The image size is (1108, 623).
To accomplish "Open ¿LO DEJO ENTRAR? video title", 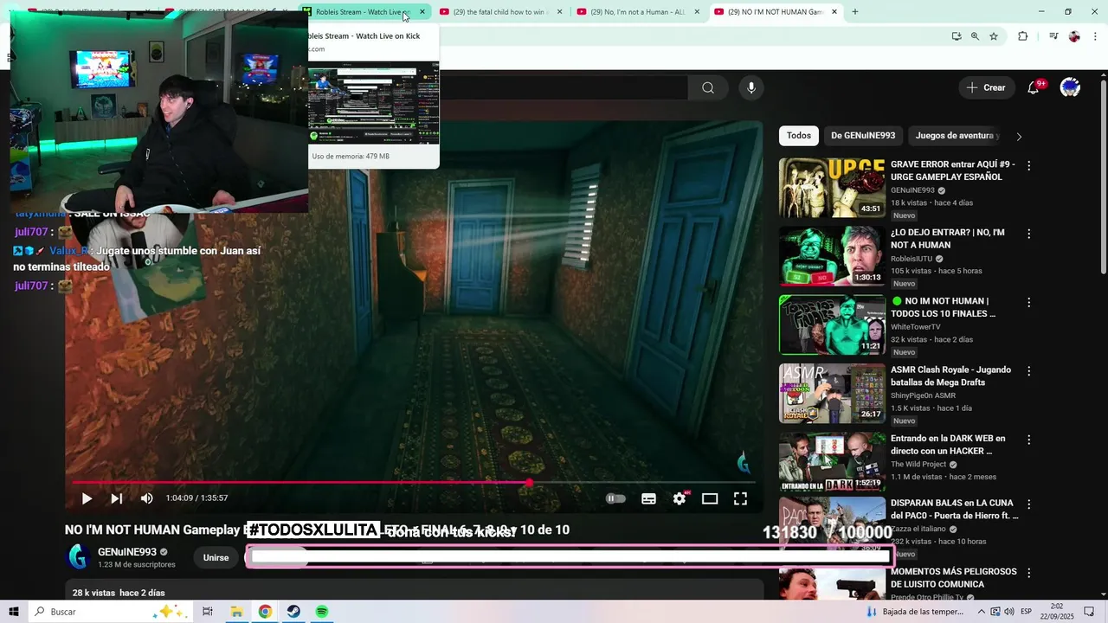I will [x=948, y=239].
